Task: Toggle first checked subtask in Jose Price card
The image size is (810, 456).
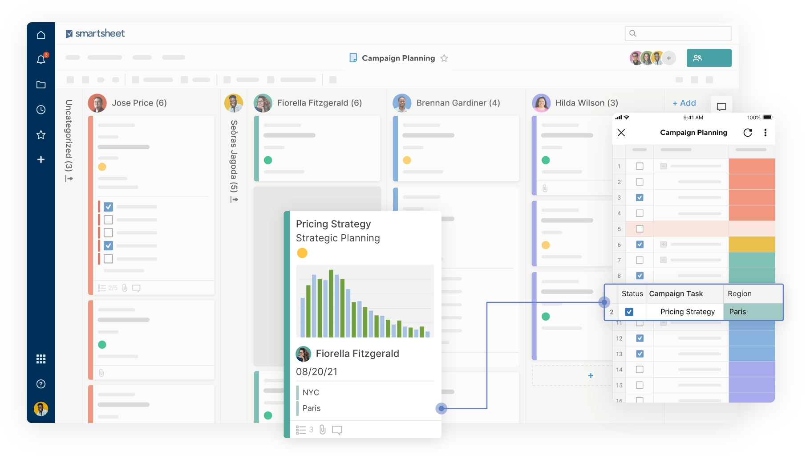Action: (108, 207)
